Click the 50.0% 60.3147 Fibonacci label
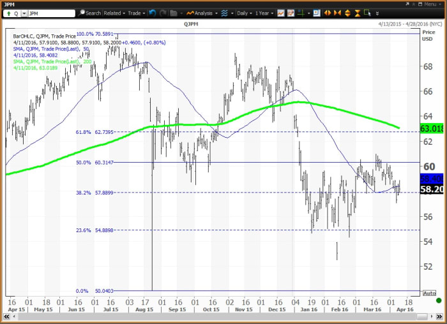 point(95,162)
